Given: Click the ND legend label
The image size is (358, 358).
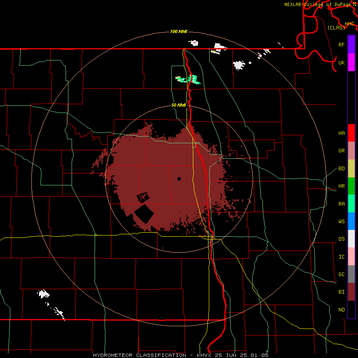Looking at the screenshot, I should click(x=341, y=310).
